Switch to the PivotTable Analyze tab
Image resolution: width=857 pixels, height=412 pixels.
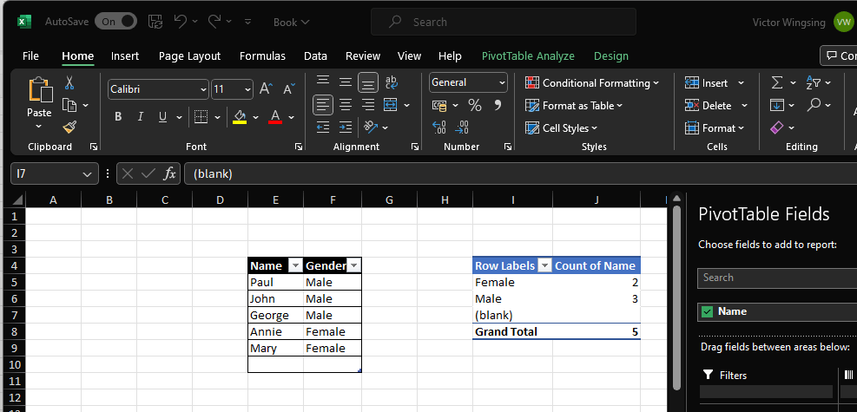tap(528, 56)
